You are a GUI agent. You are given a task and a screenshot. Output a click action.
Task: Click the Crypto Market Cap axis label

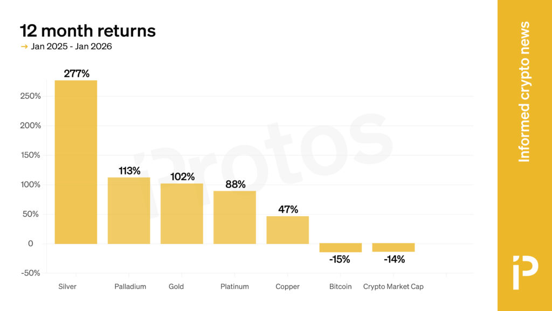394,287
